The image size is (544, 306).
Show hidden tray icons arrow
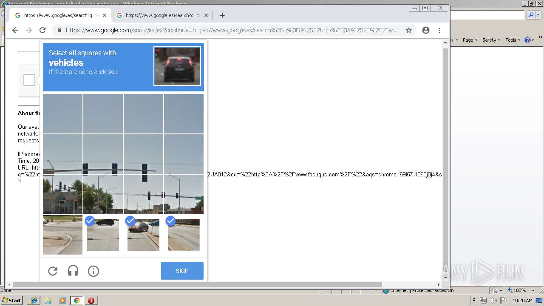474,300
